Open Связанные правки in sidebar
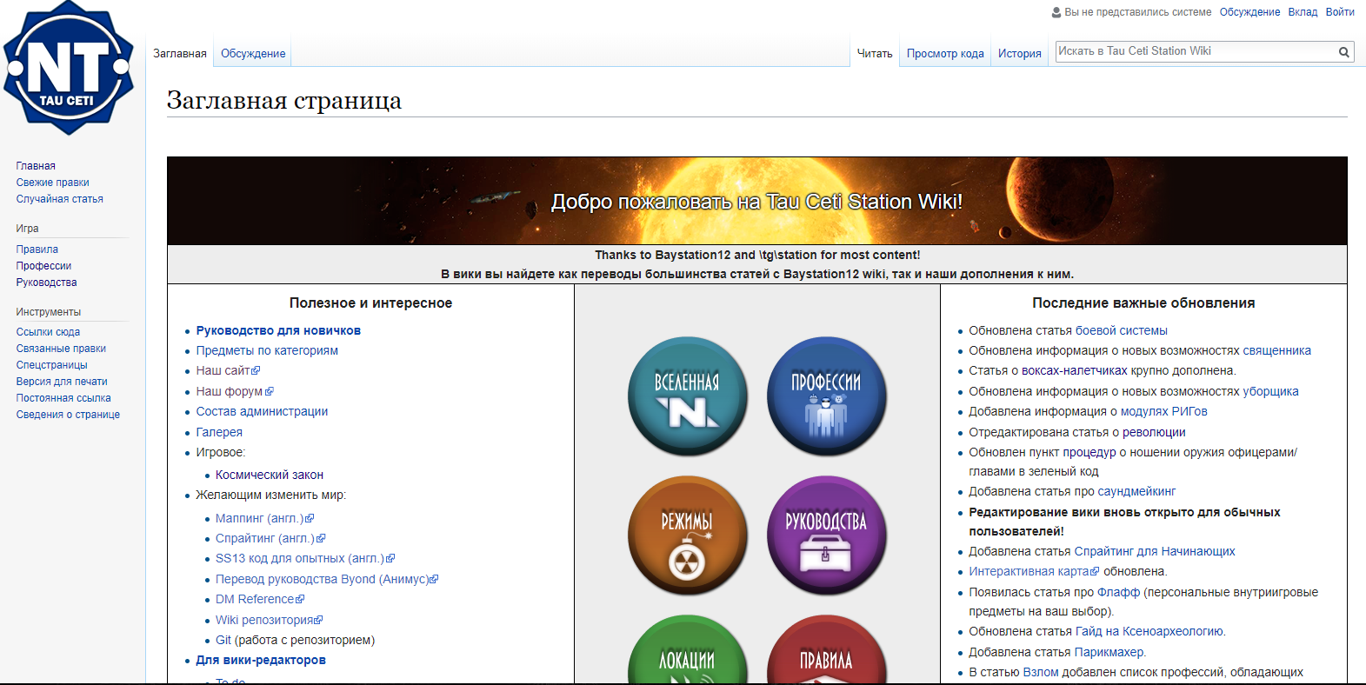This screenshot has height=685, width=1366. 61,349
